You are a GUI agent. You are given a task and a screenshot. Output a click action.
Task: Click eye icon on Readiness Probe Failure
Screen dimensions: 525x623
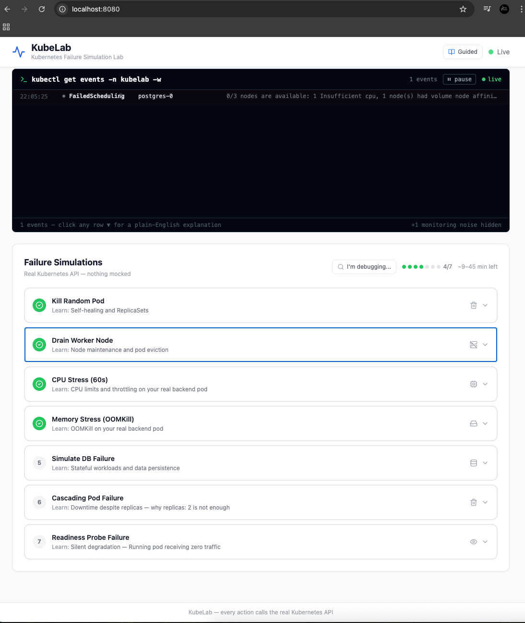click(473, 542)
